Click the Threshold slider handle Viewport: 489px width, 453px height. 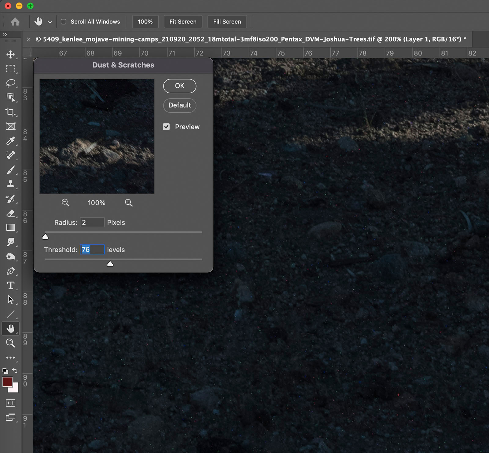click(x=110, y=264)
